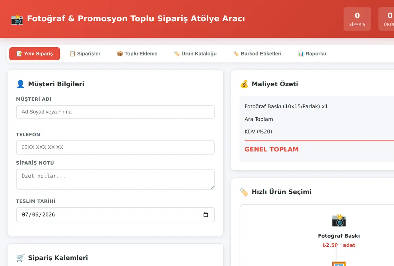Click the app title in the header
This screenshot has height=266, width=394.
(136, 19)
